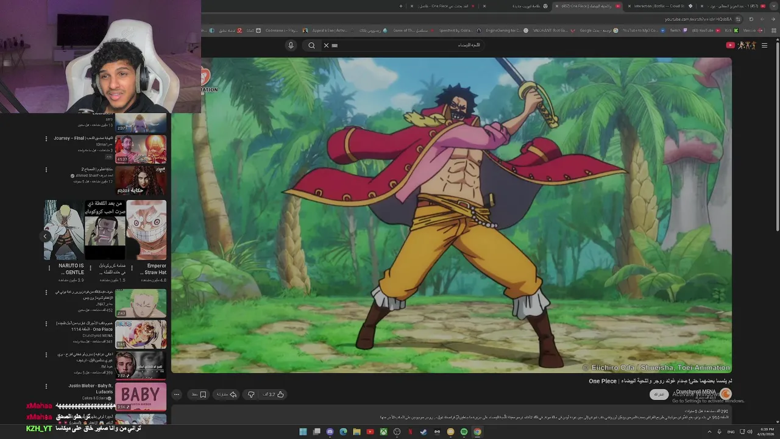Image resolution: width=780 pixels, height=439 pixels.
Task: Click the Share button below video
Action: point(227,394)
